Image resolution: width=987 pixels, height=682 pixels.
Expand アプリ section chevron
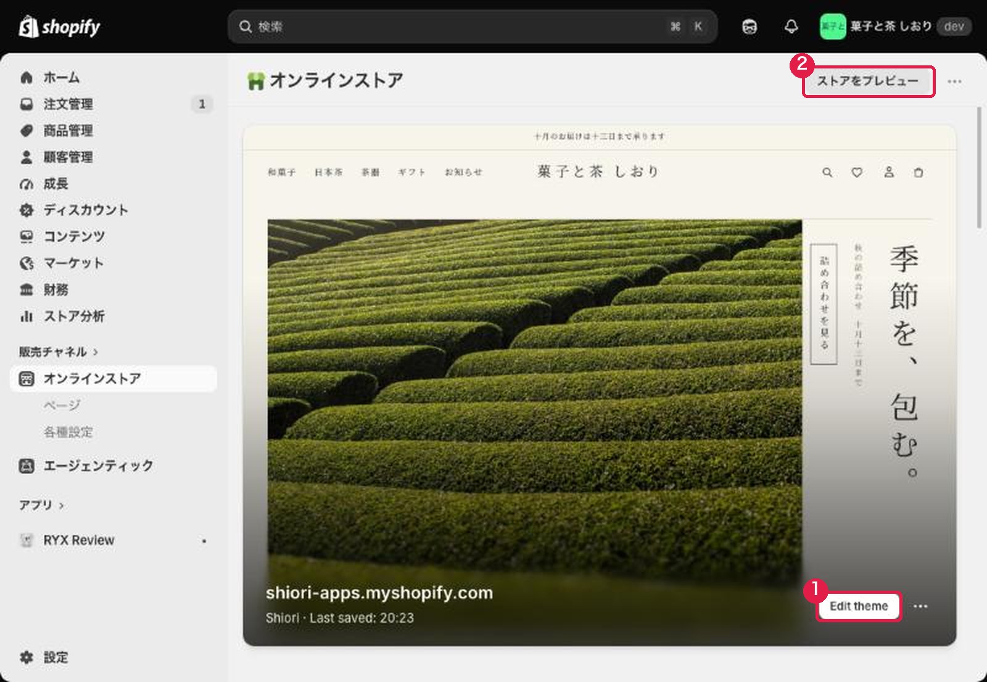pyautogui.click(x=61, y=506)
